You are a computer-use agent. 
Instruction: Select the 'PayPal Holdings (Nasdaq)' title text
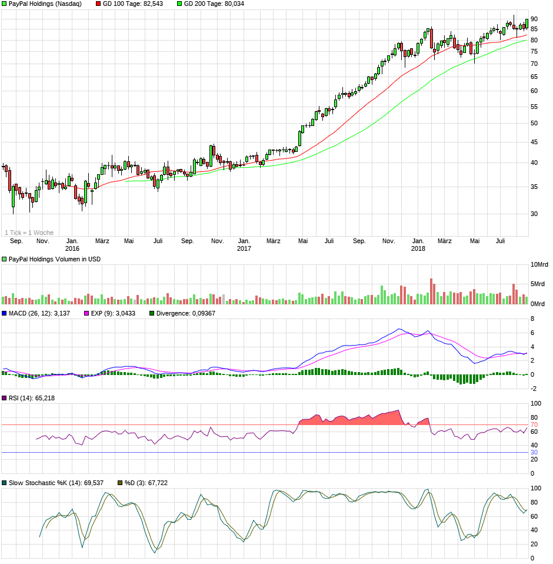tap(45, 4)
